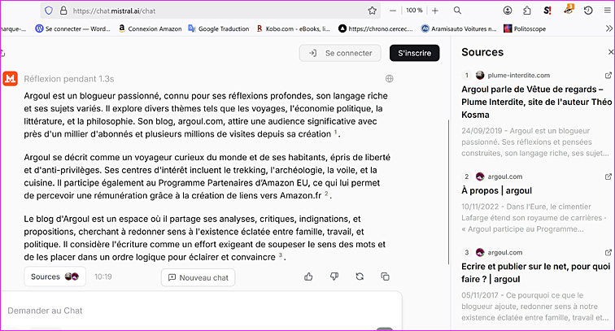Start a Nouveau chat
Viewport: 615px width, 331px height.
[x=198, y=277]
